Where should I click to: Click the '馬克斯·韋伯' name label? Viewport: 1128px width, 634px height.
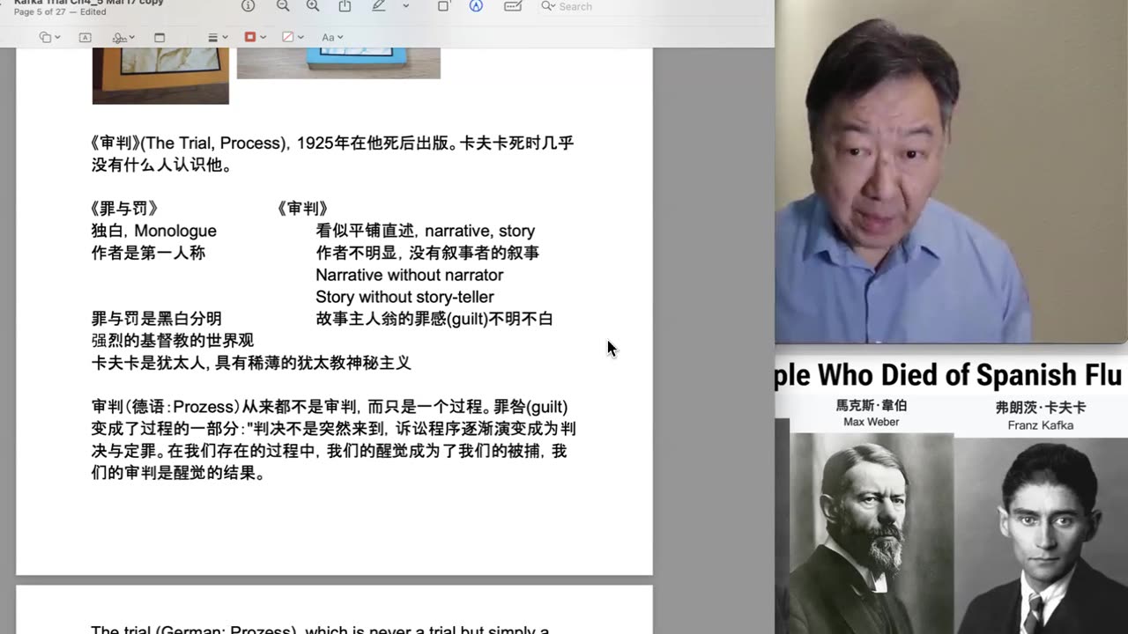pos(871,406)
